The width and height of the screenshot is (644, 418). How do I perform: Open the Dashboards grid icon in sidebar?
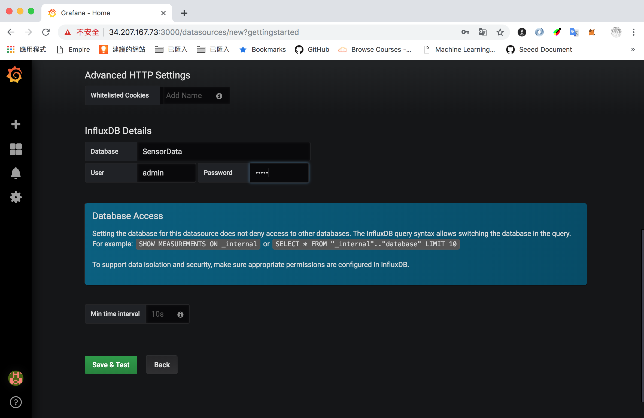coord(16,149)
